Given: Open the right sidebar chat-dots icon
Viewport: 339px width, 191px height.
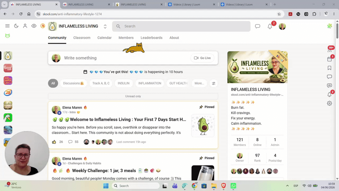Looking at the screenshot, I should (x=329, y=86).
